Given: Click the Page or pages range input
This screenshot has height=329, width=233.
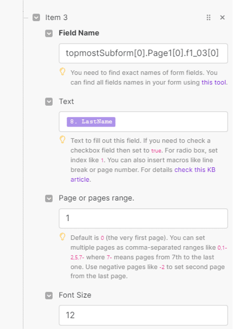Looking at the screenshot, I should click(x=143, y=218).
